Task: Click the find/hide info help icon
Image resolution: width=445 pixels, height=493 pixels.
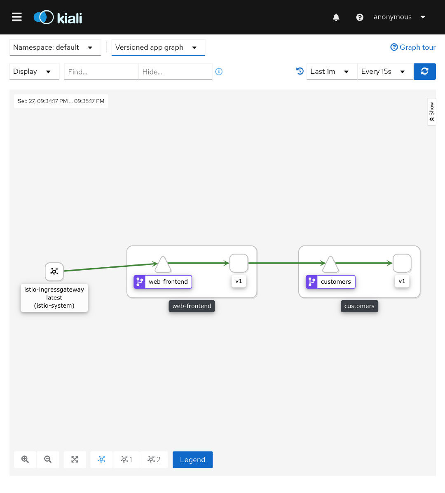Action: tap(219, 72)
